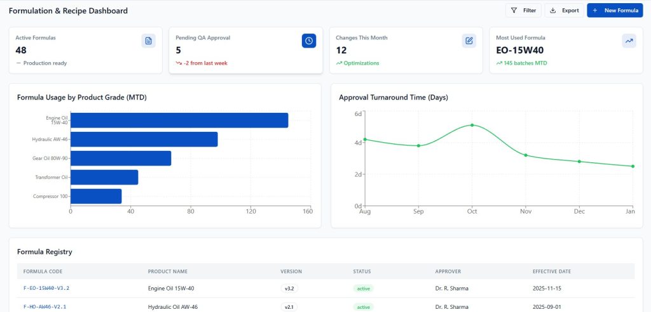The width and height of the screenshot is (651, 312).
Task: Click the download icon in Export button
Action: [x=553, y=11]
